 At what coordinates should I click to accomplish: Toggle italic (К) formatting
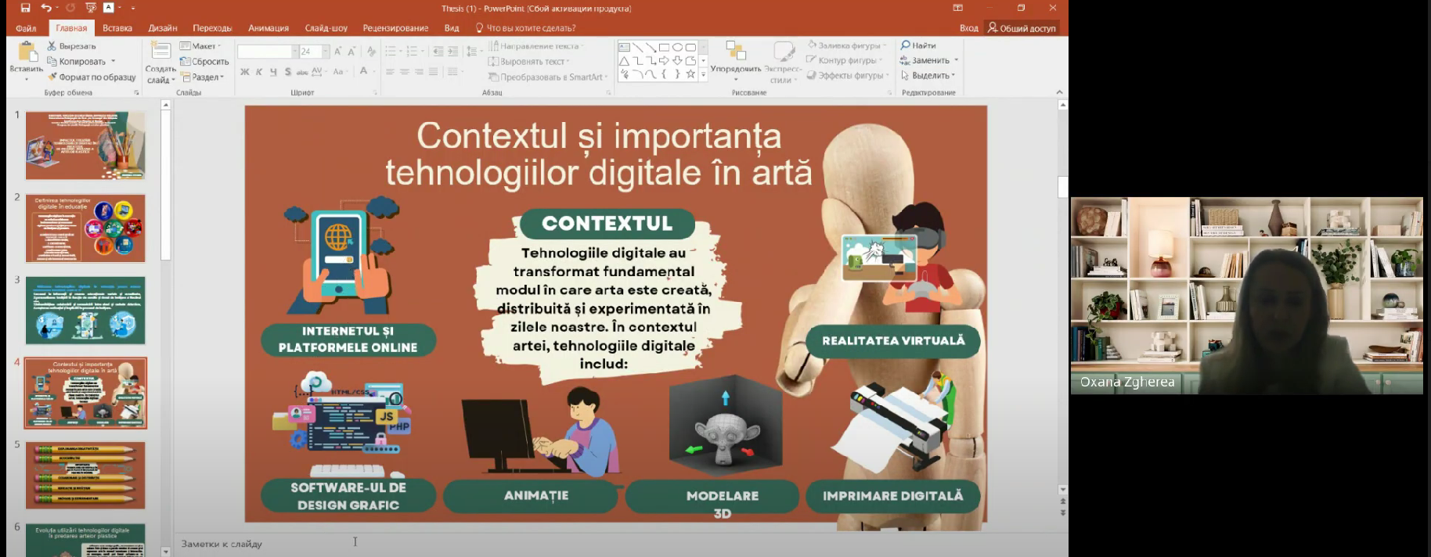pyautogui.click(x=259, y=72)
